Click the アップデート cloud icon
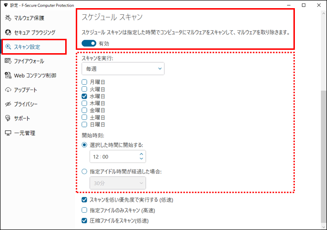 click(x=8, y=90)
